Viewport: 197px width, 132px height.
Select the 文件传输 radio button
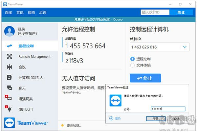(x=132, y=65)
